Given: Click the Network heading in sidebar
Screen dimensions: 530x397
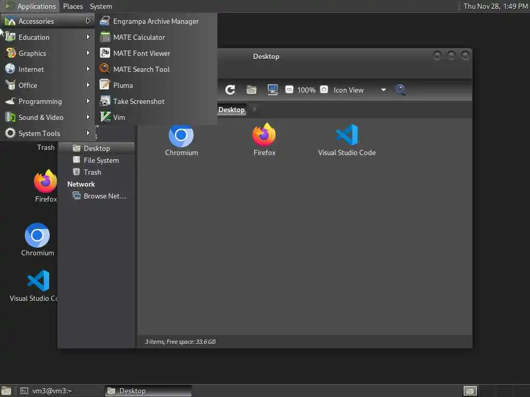Looking at the screenshot, I should [x=81, y=184].
